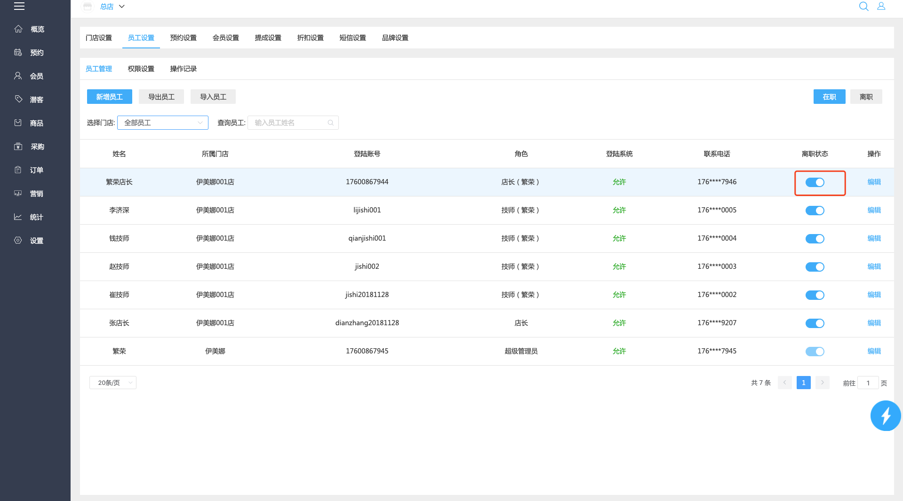Filter by 离职 employees
The width and height of the screenshot is (903, 501).
866,97
